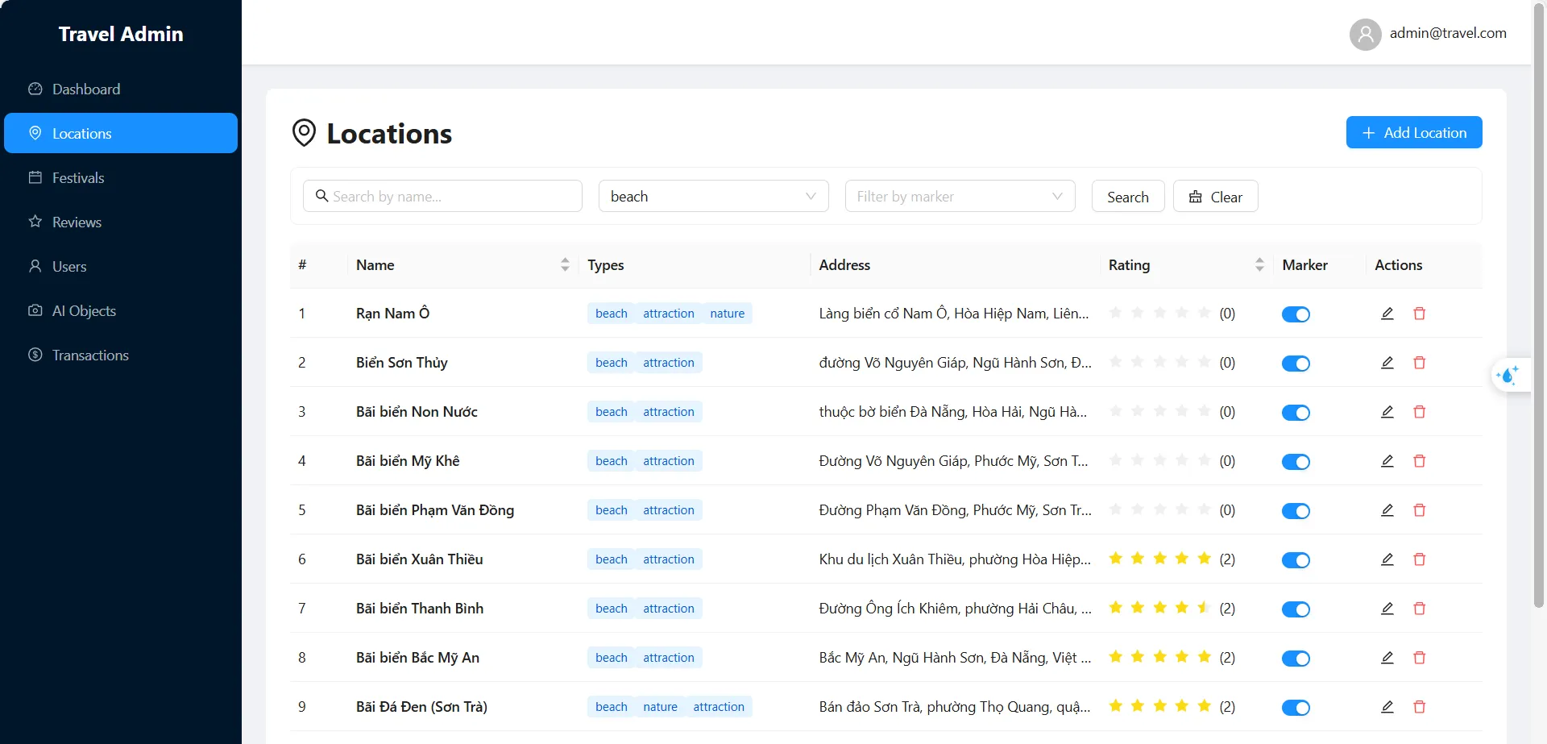1547x744 pixels.
Task: Open the type filter dropdown showing beach
Action: (713, 196)
